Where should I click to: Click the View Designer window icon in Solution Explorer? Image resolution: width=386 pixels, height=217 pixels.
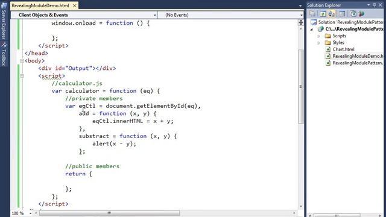tap(342, 14)
